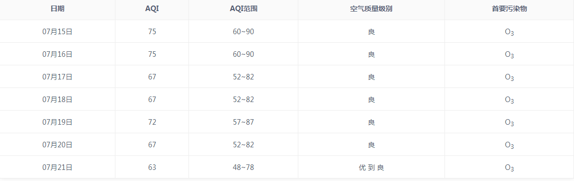The width and height of the screenshot is (574, 181).
Task: Select the AQI范围 column header
Action: coord(243,9)
